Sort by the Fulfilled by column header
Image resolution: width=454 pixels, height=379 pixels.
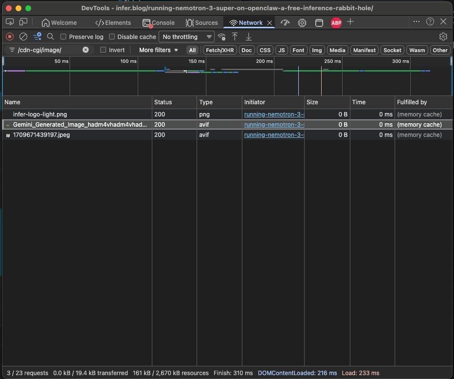pyautogui.click(x=423, y=102)
